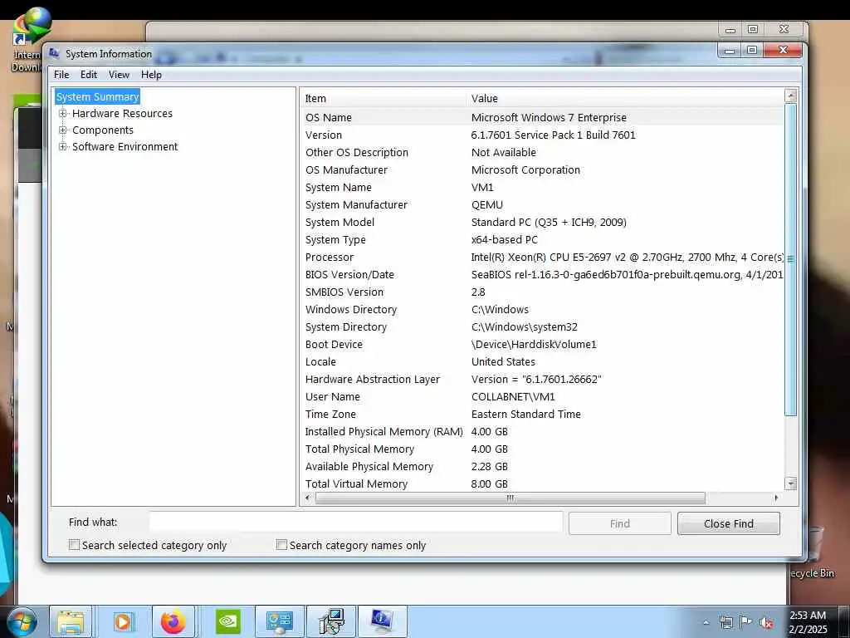Click the horizontal scrollbar right arrow
The width and height of the screenshot is (850, 638).
click(776, 498)
